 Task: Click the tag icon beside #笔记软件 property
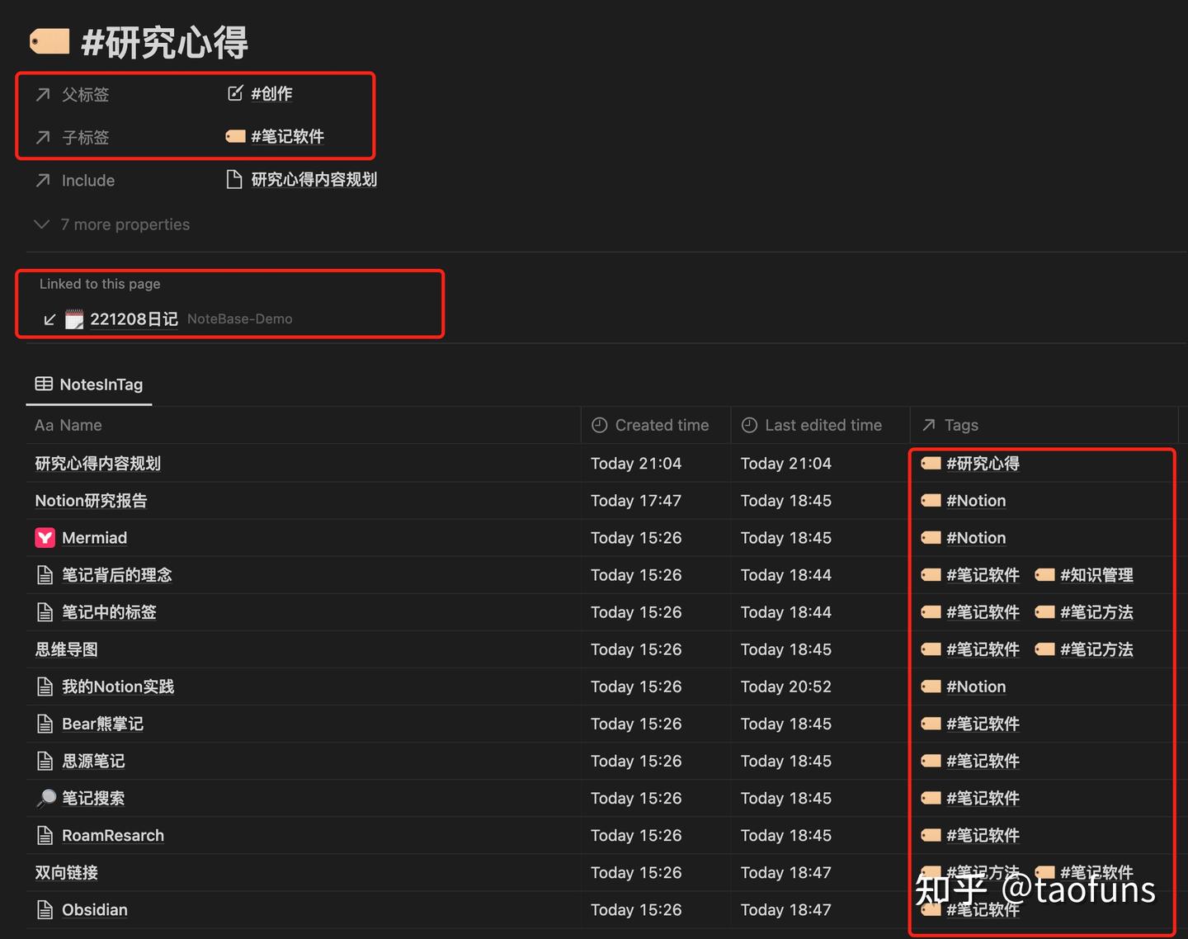pyautogui.click(x=235, y=136)
